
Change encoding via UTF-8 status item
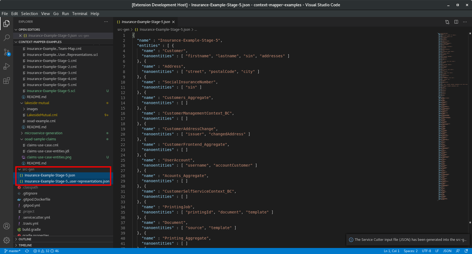pos(426,251)
